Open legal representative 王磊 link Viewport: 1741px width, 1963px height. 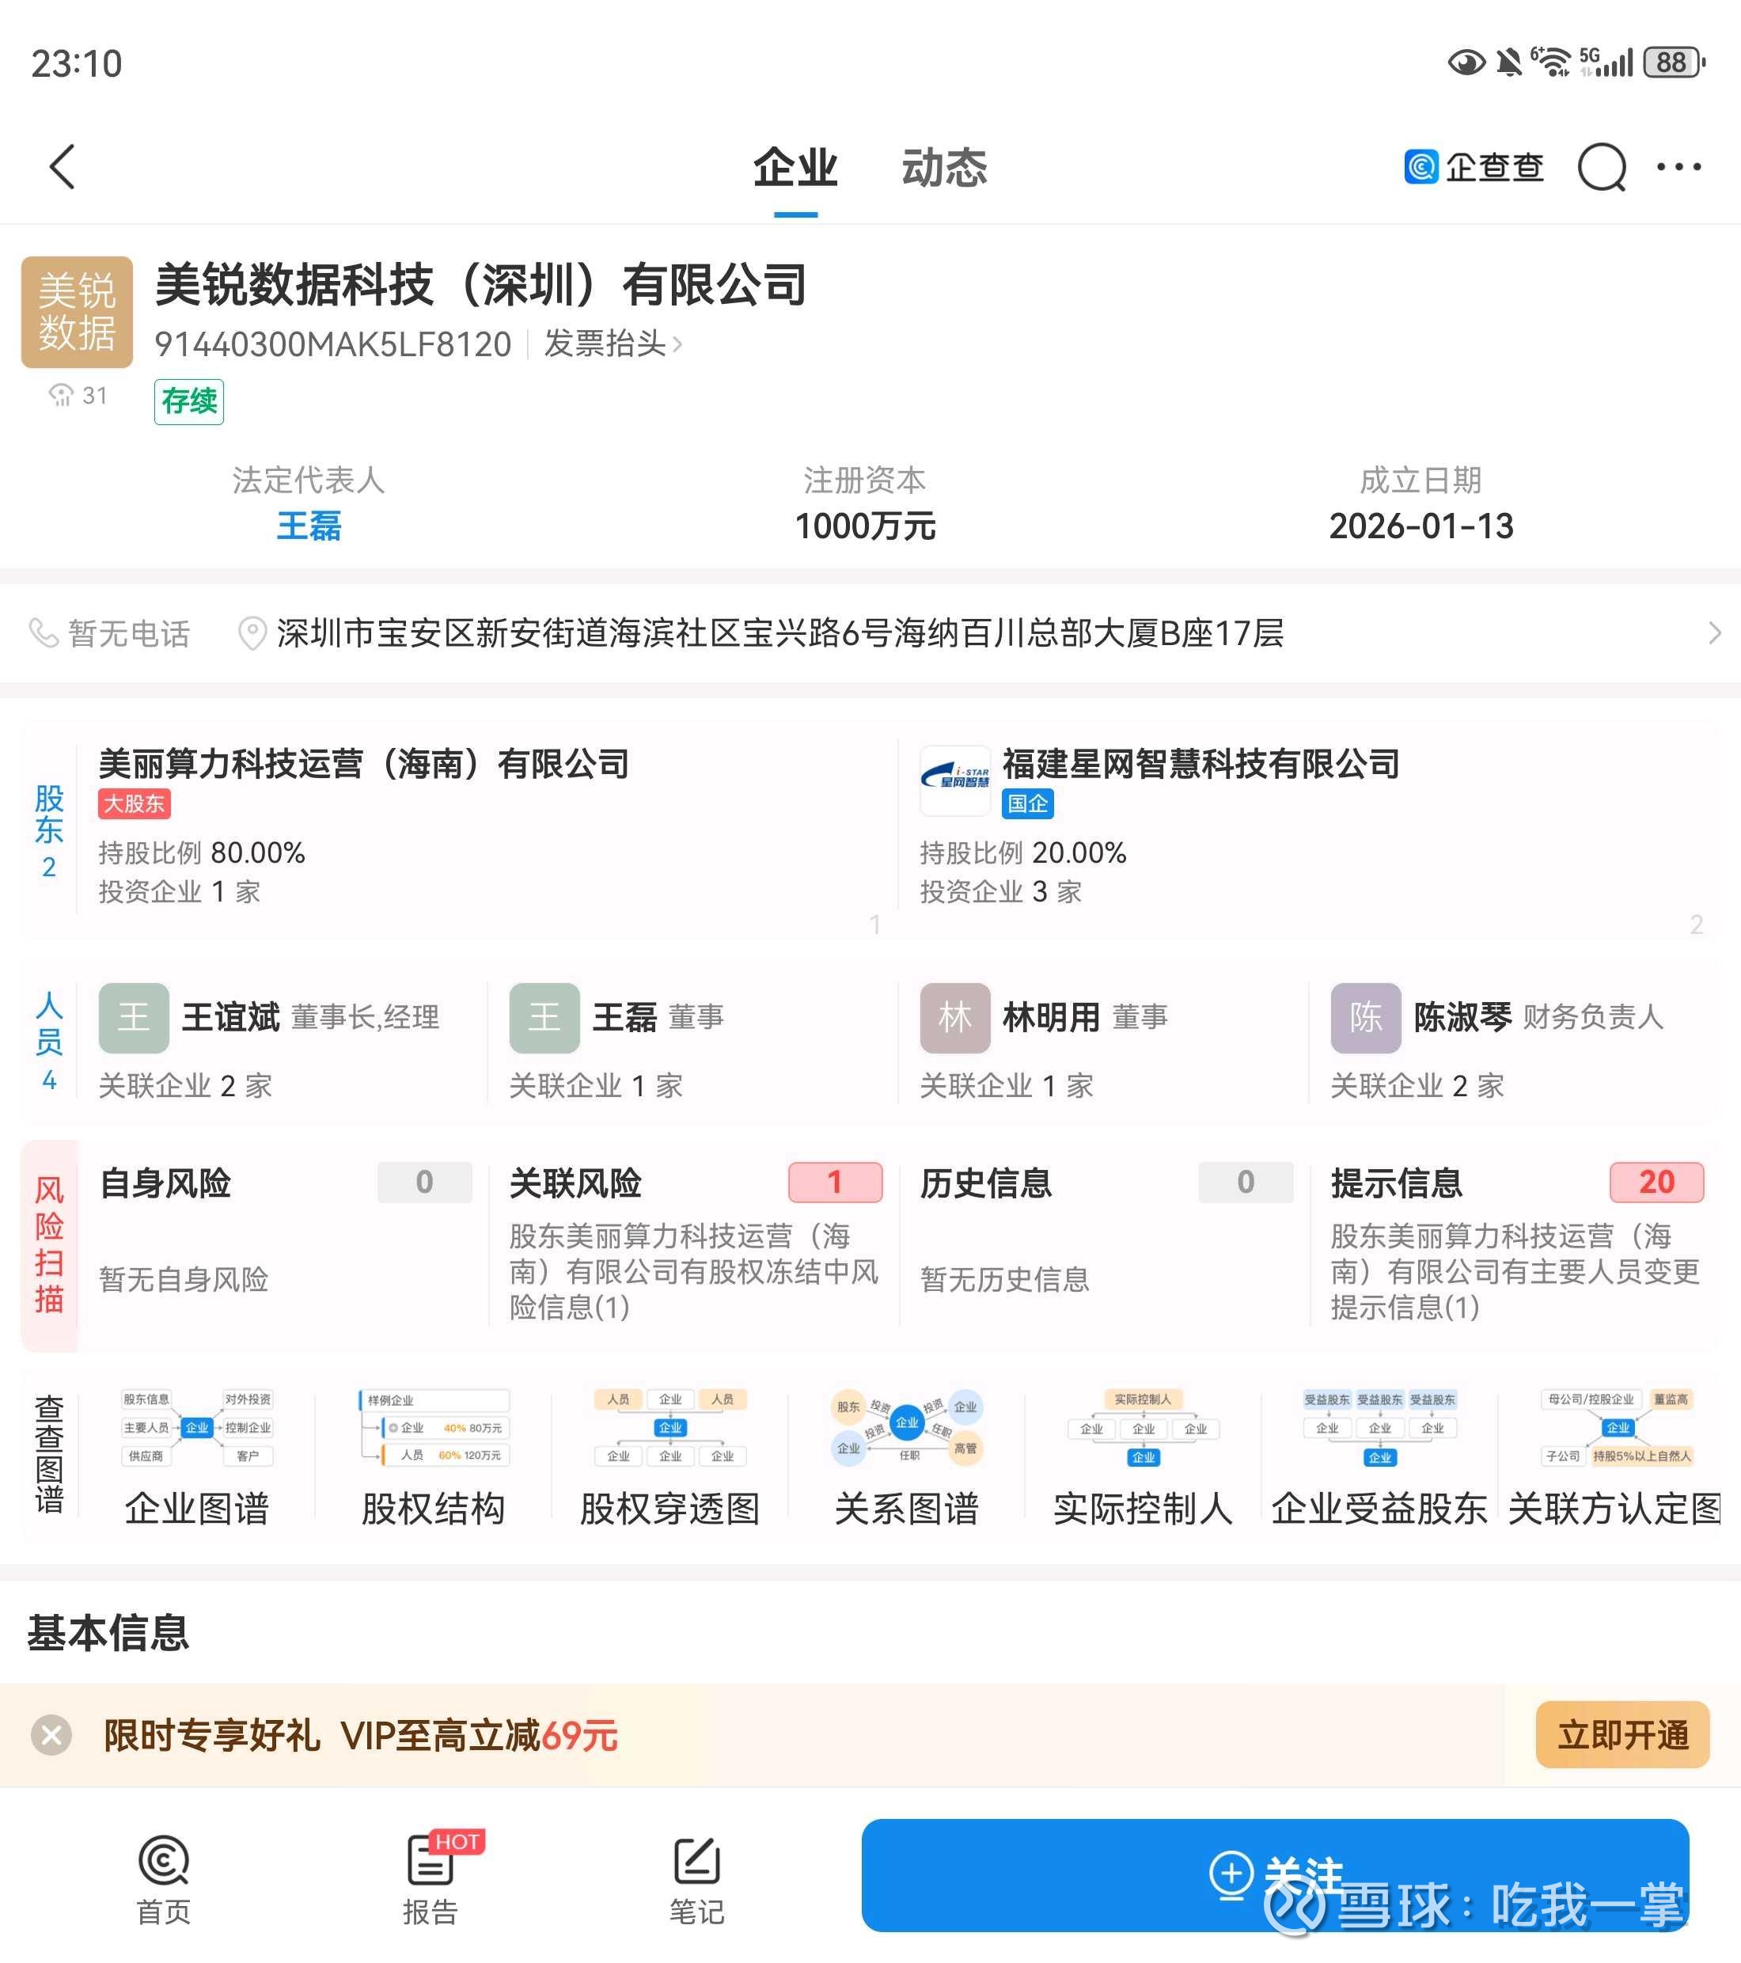309,526
